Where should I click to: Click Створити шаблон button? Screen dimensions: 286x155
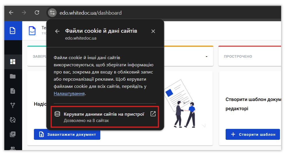(253, 134)
